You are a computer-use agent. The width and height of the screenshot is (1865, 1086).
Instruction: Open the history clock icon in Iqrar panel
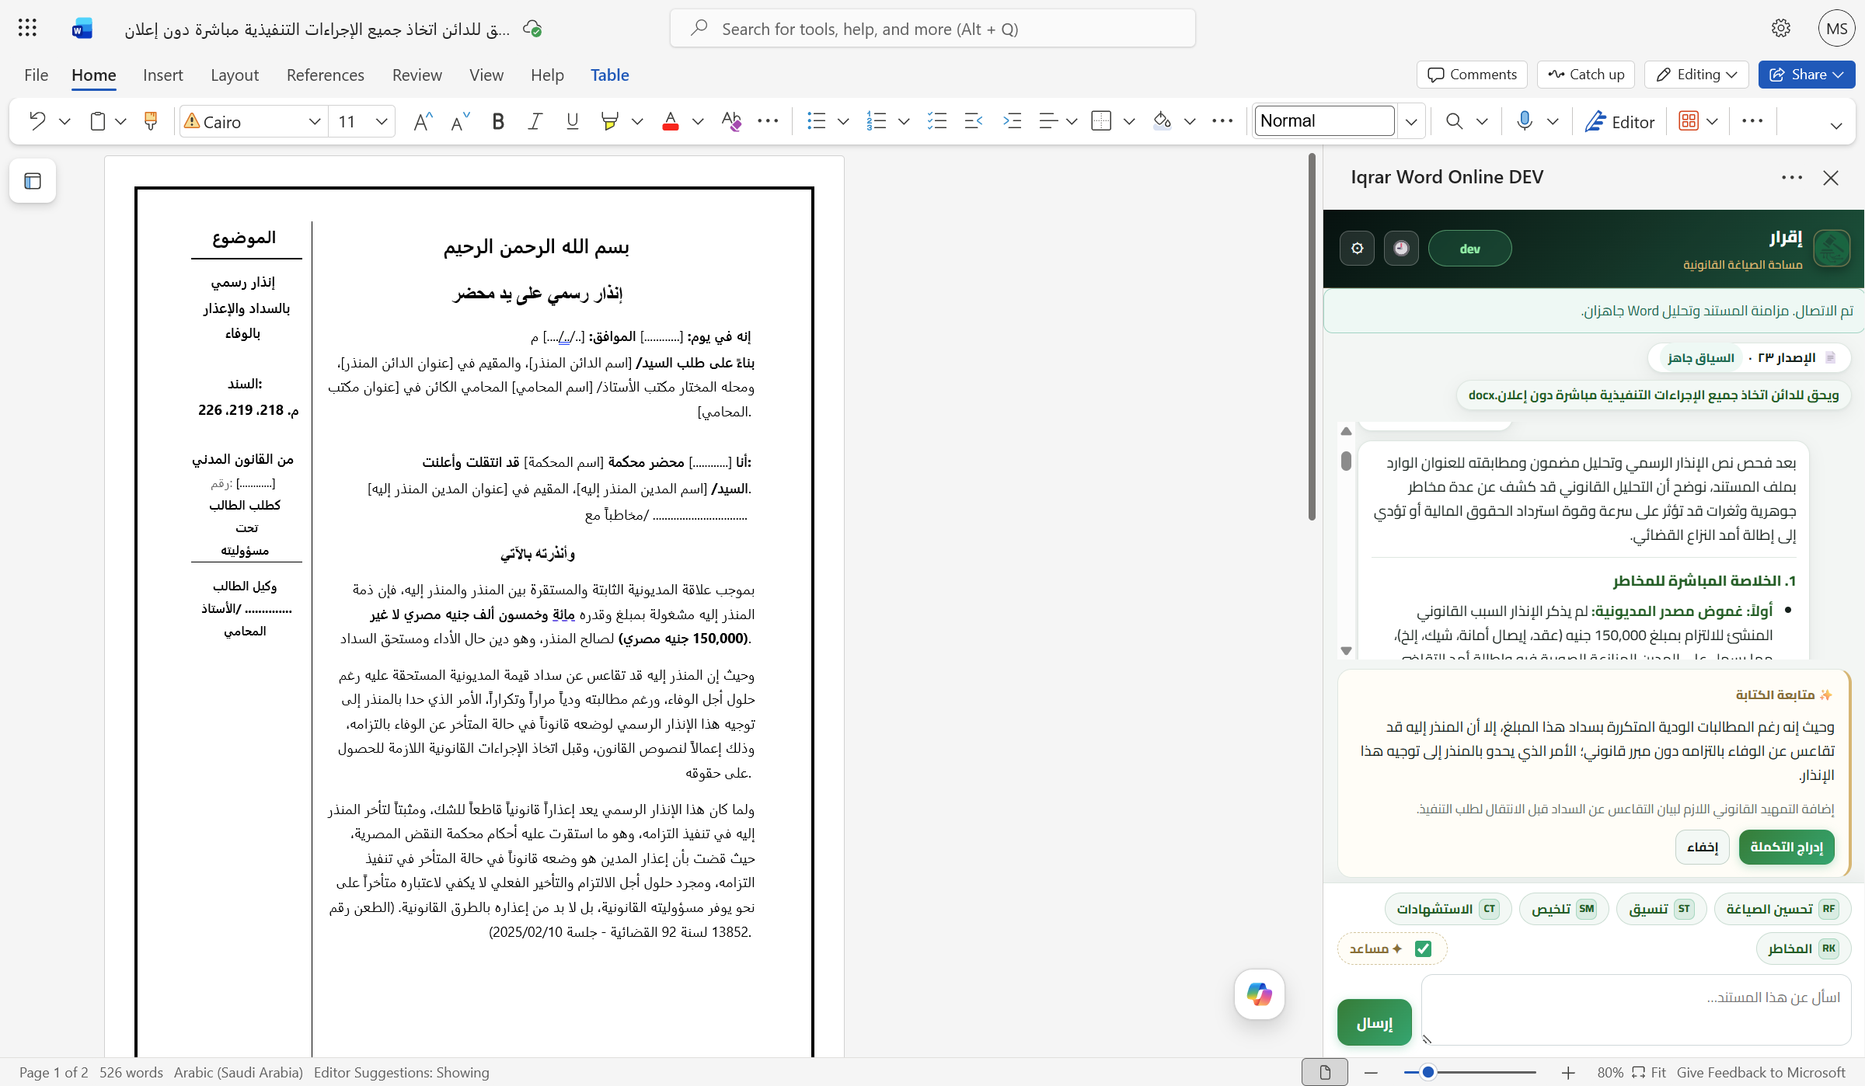(1401, 249)
